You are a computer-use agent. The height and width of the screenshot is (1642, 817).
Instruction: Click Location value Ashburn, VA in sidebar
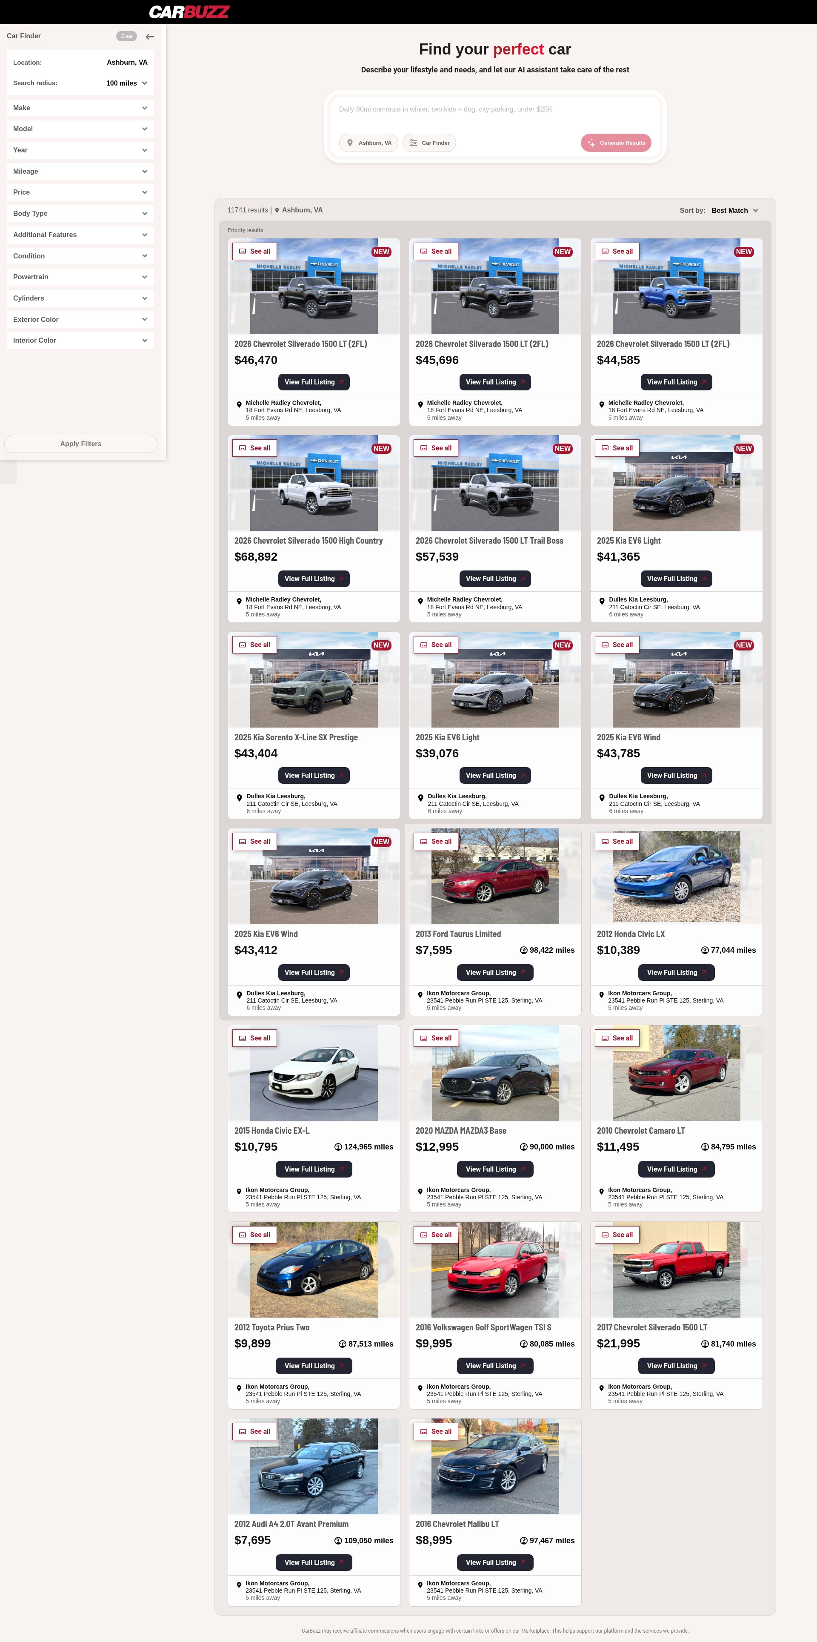click(x=127, y=63)
